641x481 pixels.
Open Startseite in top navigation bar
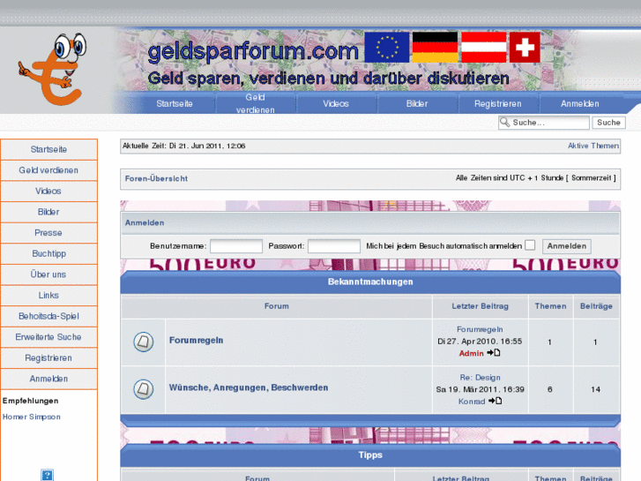(175, 103)
